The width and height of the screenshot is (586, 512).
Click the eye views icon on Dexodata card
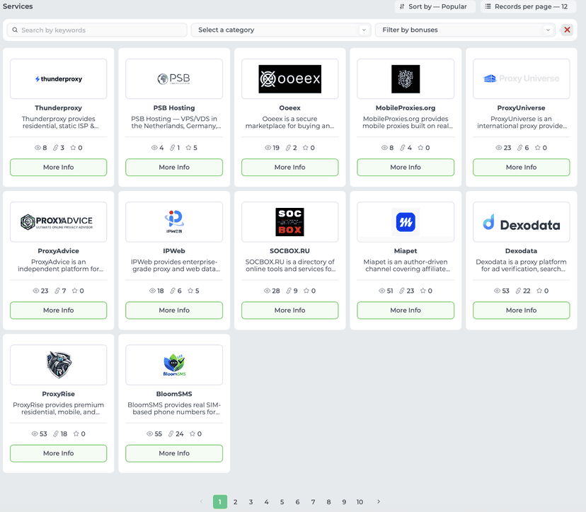pos(497,291)
